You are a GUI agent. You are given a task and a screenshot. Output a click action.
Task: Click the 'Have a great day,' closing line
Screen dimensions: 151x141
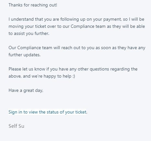pos(26,91)
